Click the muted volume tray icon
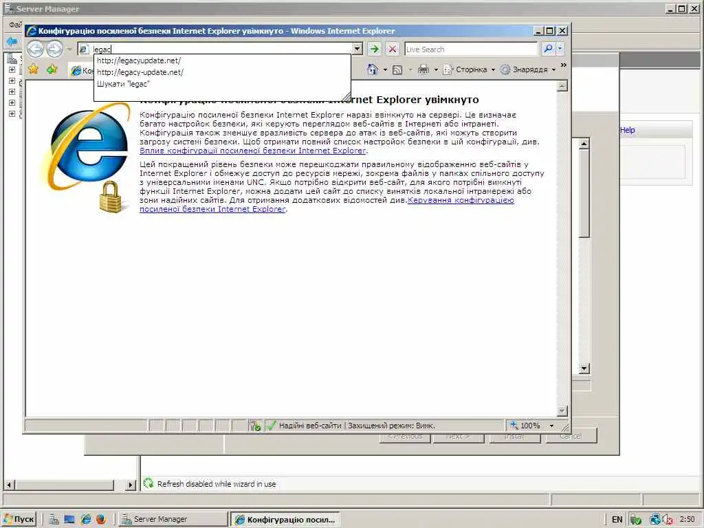The height and width of the screenshot is (528, 704). [667, 520]
